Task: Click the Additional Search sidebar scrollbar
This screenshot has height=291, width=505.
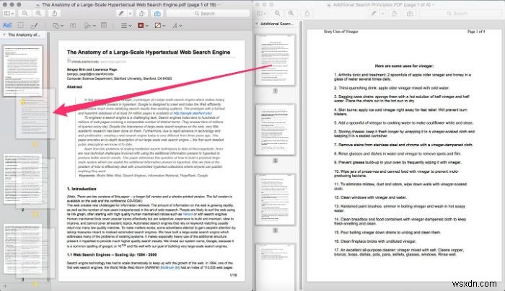Action: tap(301, 154)
